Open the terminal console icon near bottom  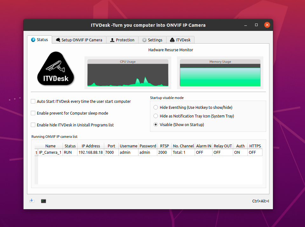(43, 201)
